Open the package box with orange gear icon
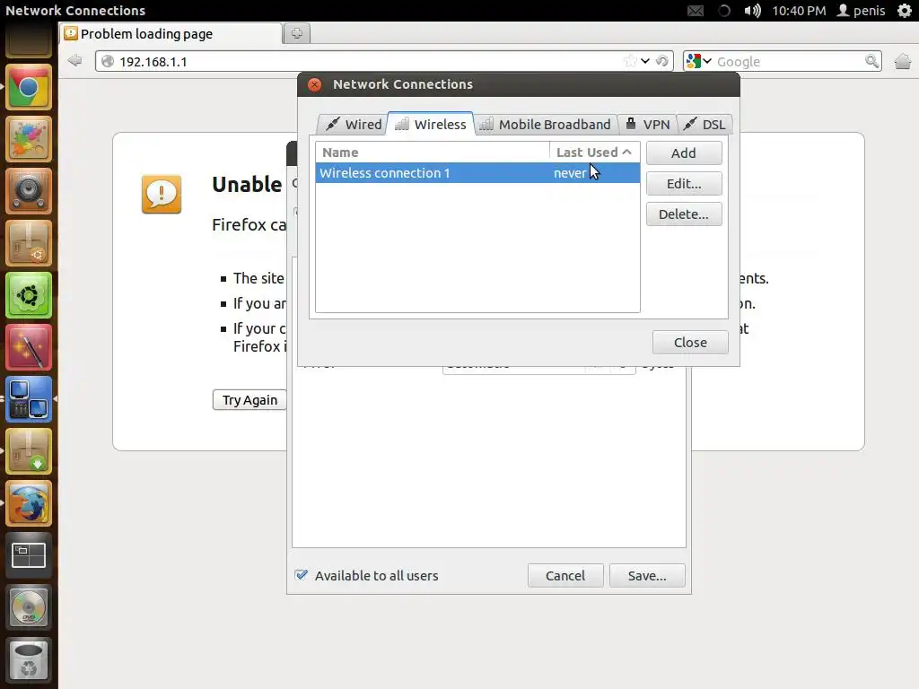The image size is (919, 689). pyautogui.click(x=28, y=243)
